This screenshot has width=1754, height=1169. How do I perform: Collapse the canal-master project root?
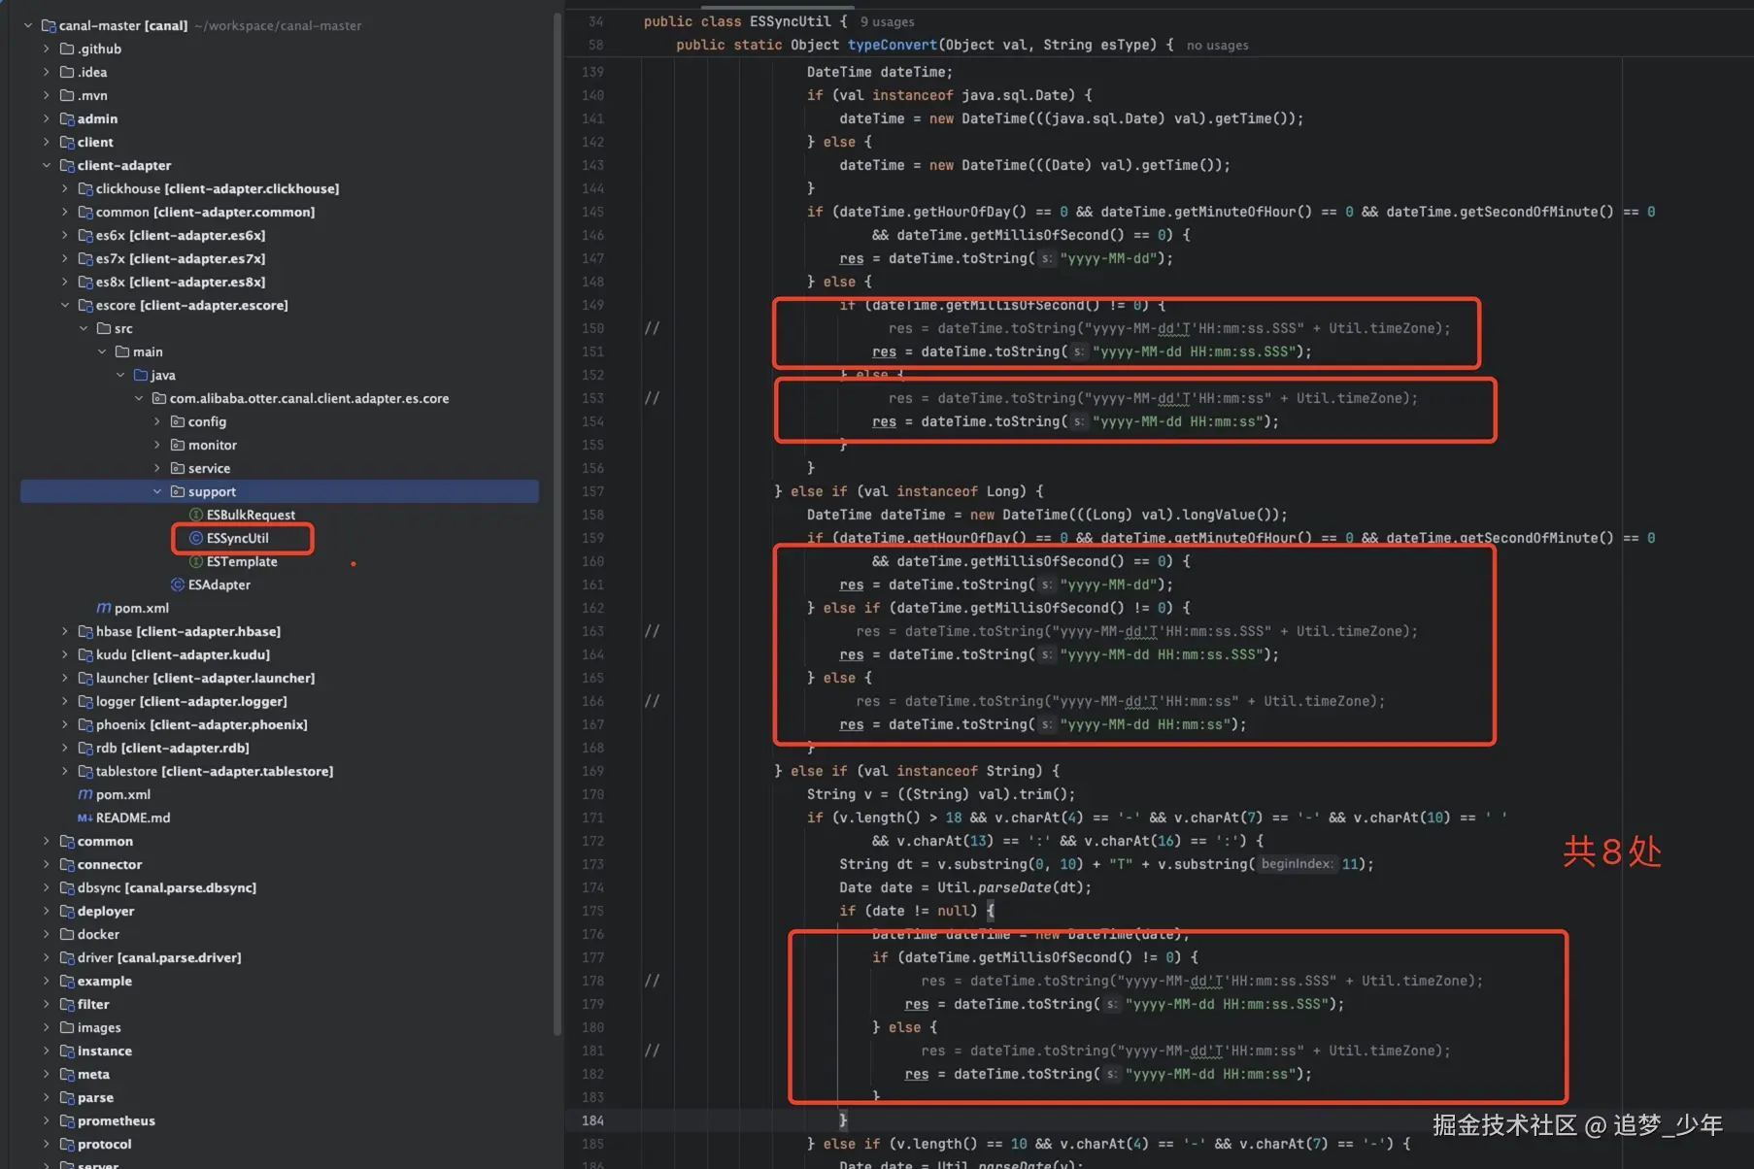pos(28,25)
